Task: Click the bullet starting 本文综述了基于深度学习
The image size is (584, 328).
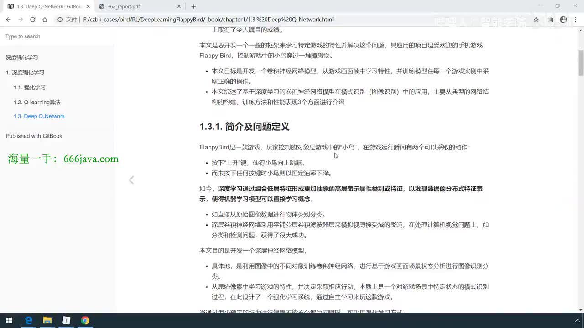Action: (350, 97)
